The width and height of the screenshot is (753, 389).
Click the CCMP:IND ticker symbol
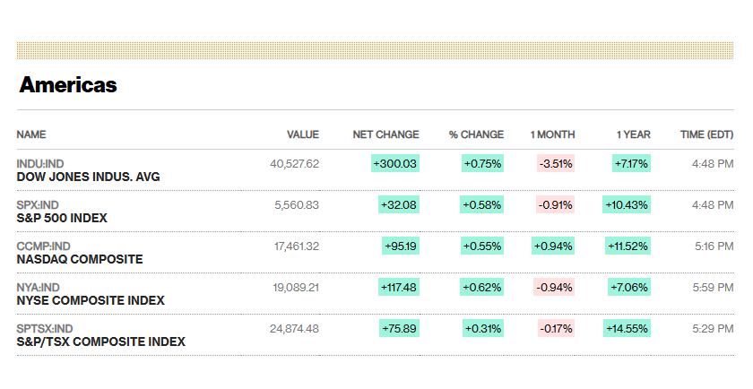(x=43, y=246)
